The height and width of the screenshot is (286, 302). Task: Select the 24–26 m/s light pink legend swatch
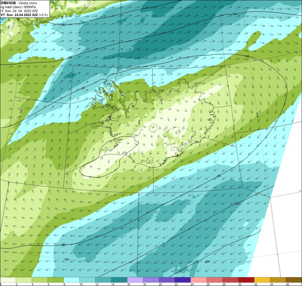click(x=199, y=280)
